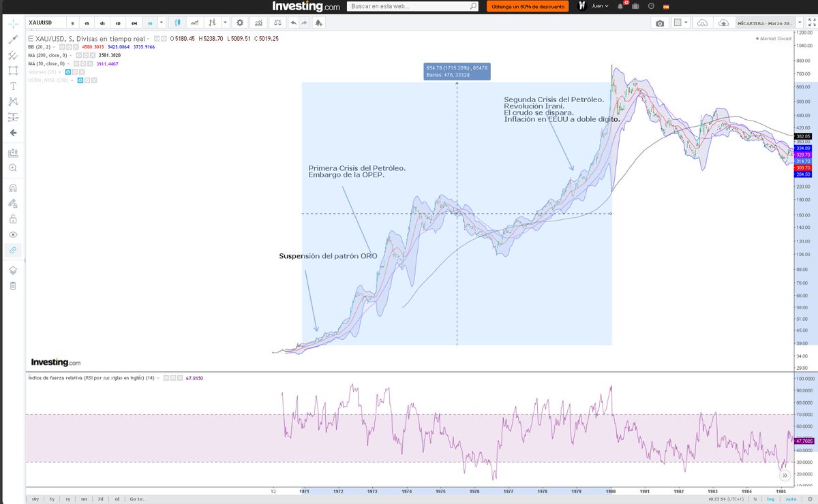This screenshot has width=818, height=504.
Task: Select the Trend Line drawing tool
Action: coord(12,40)
